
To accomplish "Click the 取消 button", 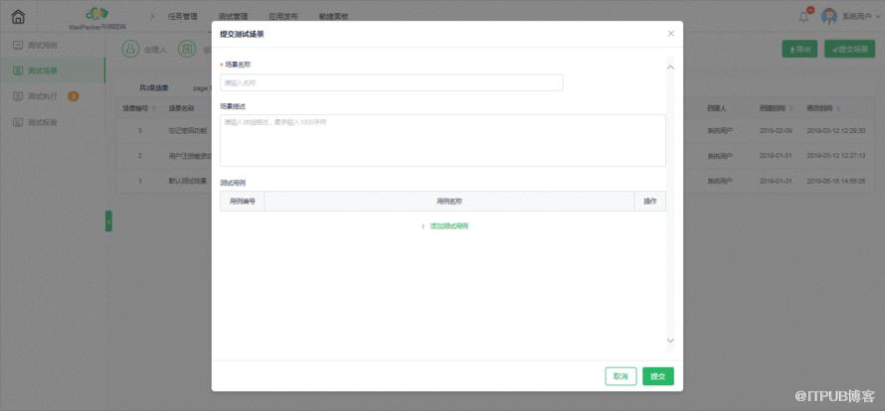I will (620, 376).
